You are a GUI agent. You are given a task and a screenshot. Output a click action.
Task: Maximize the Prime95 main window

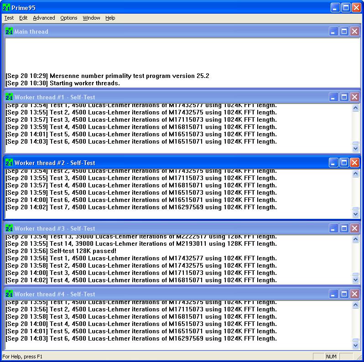(346, 8)
